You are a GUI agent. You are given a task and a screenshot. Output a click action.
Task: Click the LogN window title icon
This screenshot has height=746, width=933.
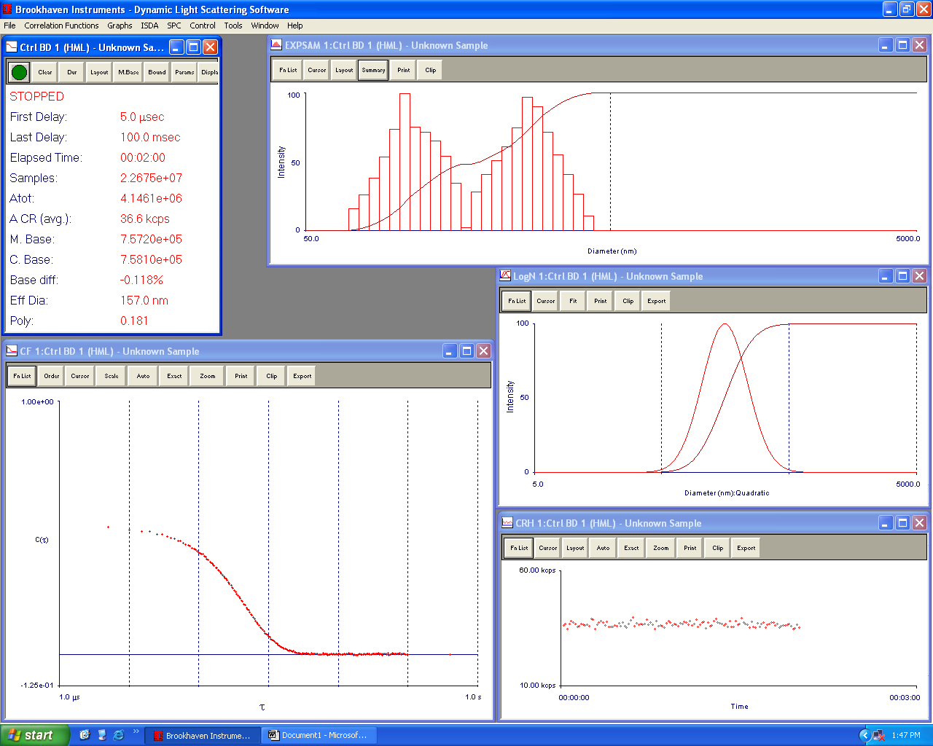click(x=505, y=276)
